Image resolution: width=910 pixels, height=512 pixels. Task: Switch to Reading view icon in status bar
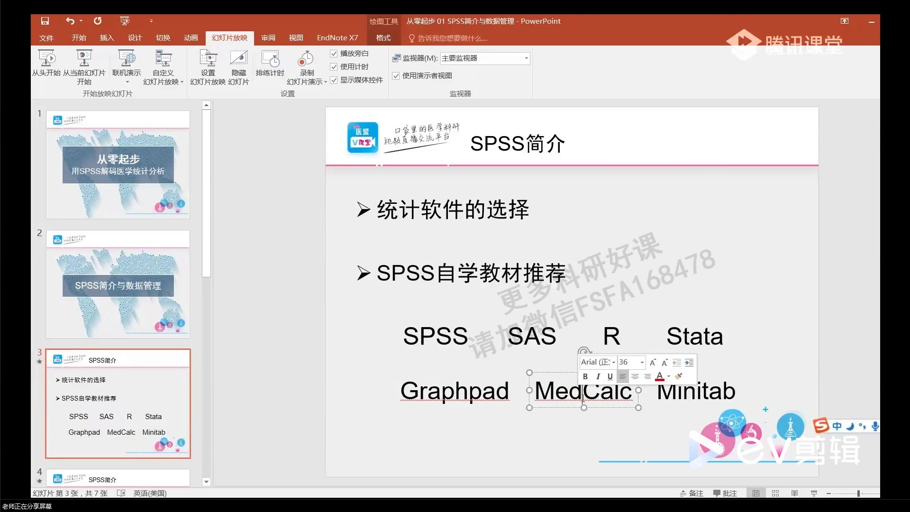(795, 493)
